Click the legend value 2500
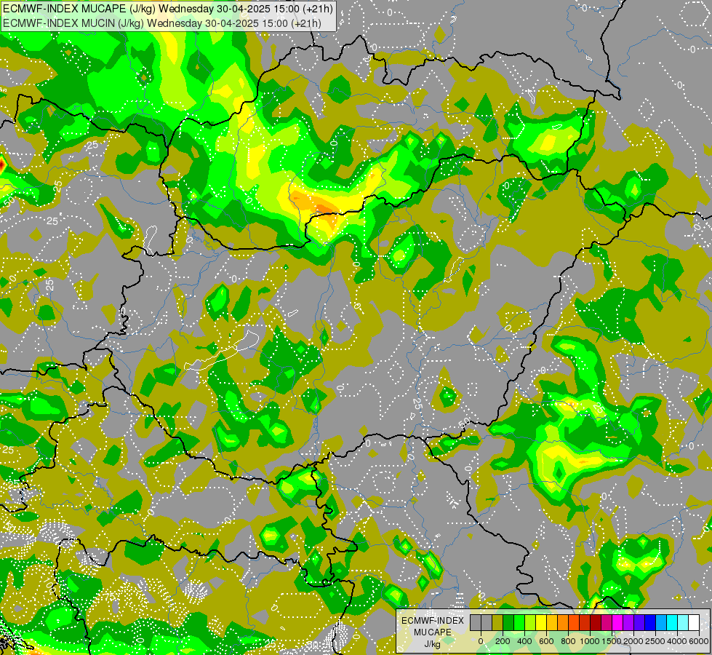 point(656,641)
